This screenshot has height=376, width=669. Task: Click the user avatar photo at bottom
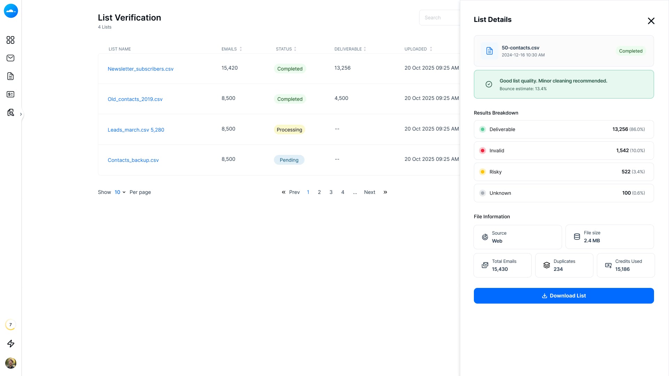click(x=11, y=363)
